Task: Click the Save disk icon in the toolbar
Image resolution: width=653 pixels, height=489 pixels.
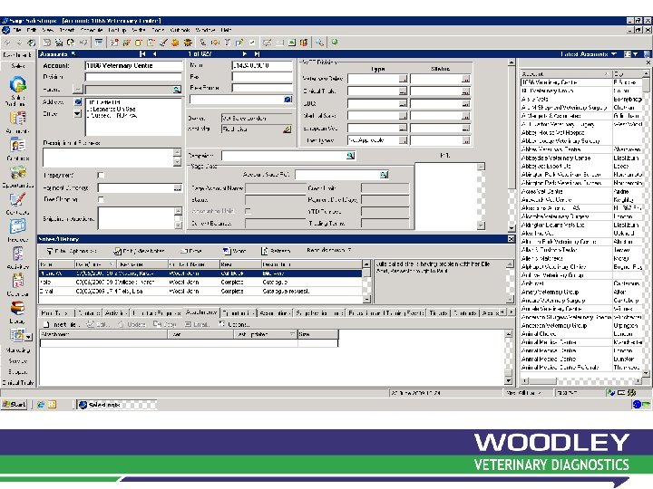Action: pyautogui.click(x=47, y=43)
